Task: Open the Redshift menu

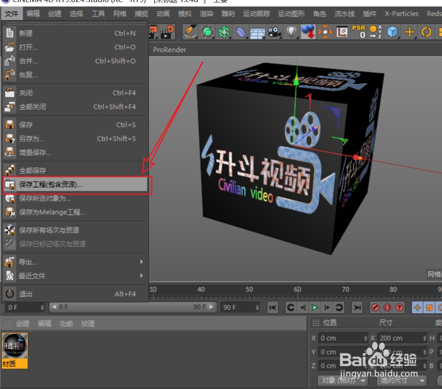Action: (x=434, y=13)
